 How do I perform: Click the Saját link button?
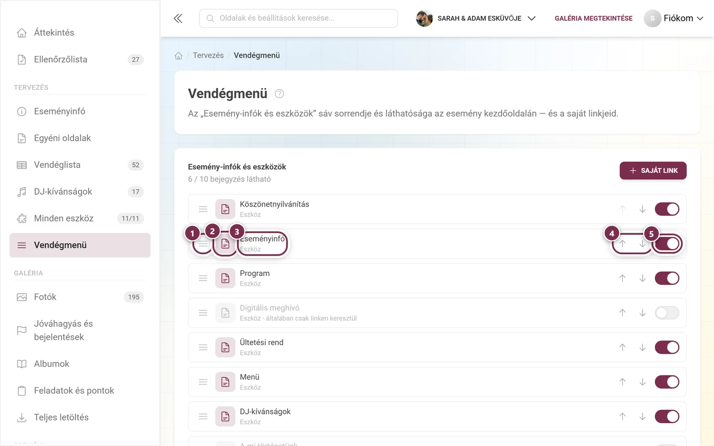point(653,170)
